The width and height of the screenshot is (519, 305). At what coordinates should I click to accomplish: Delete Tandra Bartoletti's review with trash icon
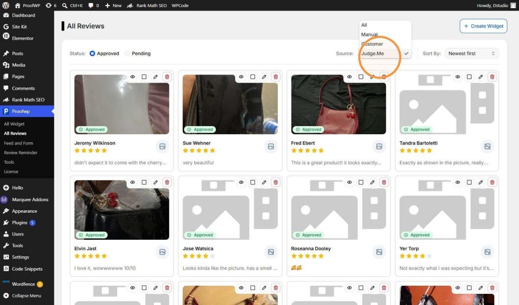coord(492,77)
